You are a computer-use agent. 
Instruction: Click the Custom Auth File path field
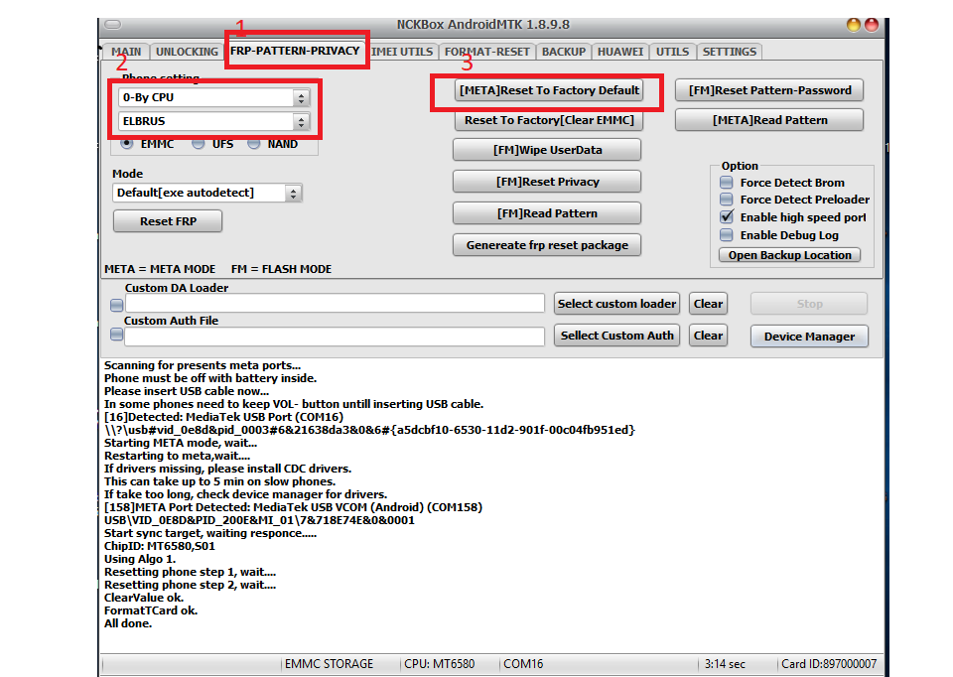click(x=335, y=337)
